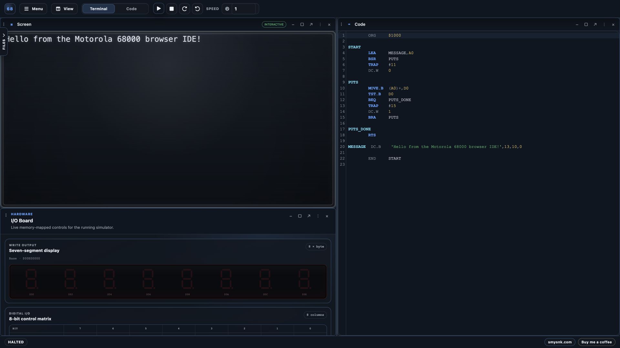Screen dimensions: 620x348
Task: Expand the FILES side drawer
Action: pyautogui.click(x=4, y=42)
